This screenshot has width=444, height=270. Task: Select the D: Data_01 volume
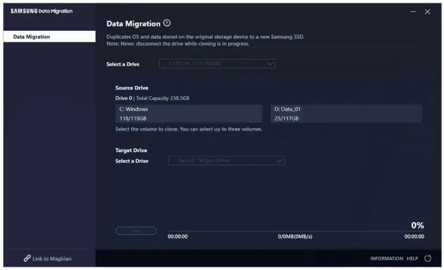point(346,114)
